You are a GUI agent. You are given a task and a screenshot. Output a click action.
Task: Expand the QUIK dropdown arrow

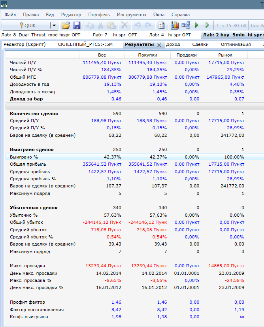[54, 25]
